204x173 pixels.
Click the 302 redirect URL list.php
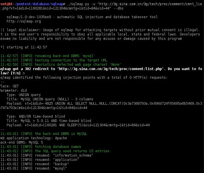click(110, 69)
